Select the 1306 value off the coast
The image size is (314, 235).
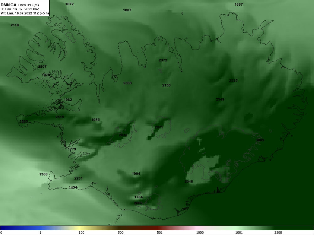click(x=43, y=174)
